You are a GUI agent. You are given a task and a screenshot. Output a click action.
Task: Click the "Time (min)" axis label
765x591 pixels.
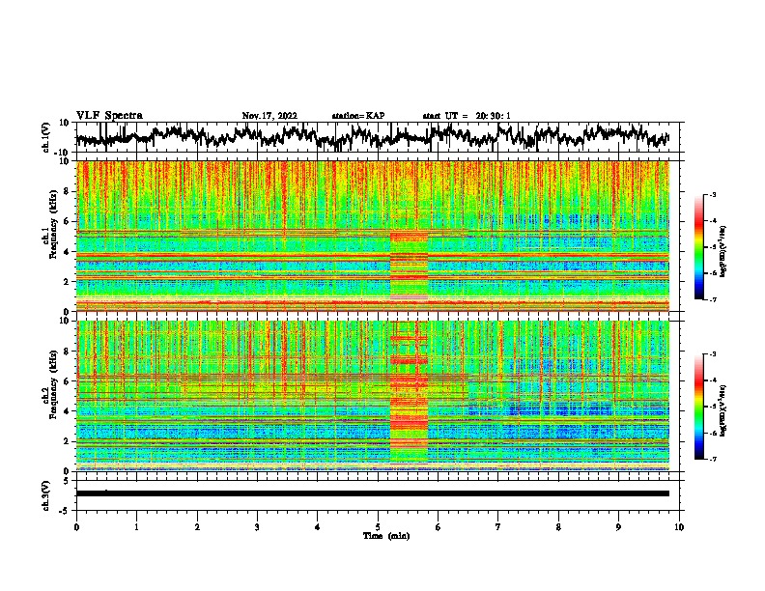(x=386, y=536)
